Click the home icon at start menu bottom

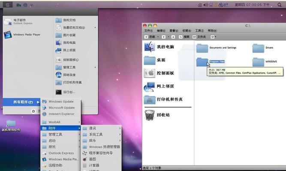[33, 111]
